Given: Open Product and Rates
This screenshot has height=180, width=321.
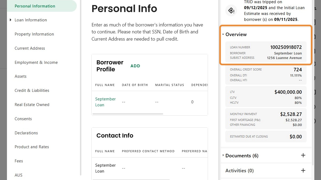Looking at the screenshot, I should (x=32, y=147).
